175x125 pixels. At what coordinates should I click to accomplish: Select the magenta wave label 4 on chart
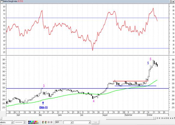click(x=94, y=101)
